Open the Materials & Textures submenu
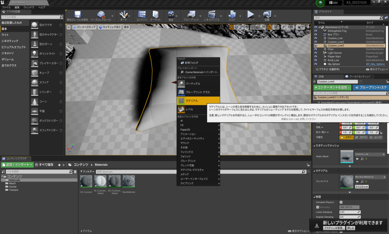This screenshot has height=234, width=389. coord(198,170)
